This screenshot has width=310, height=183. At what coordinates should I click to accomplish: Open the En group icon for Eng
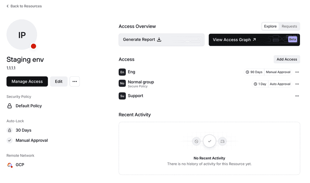[122, 72]
